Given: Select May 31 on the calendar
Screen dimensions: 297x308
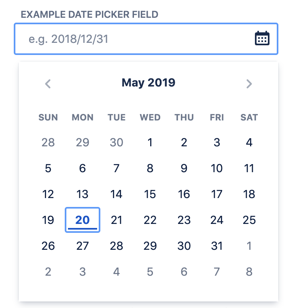Looking at the screenshot, I should coord(217,246).
